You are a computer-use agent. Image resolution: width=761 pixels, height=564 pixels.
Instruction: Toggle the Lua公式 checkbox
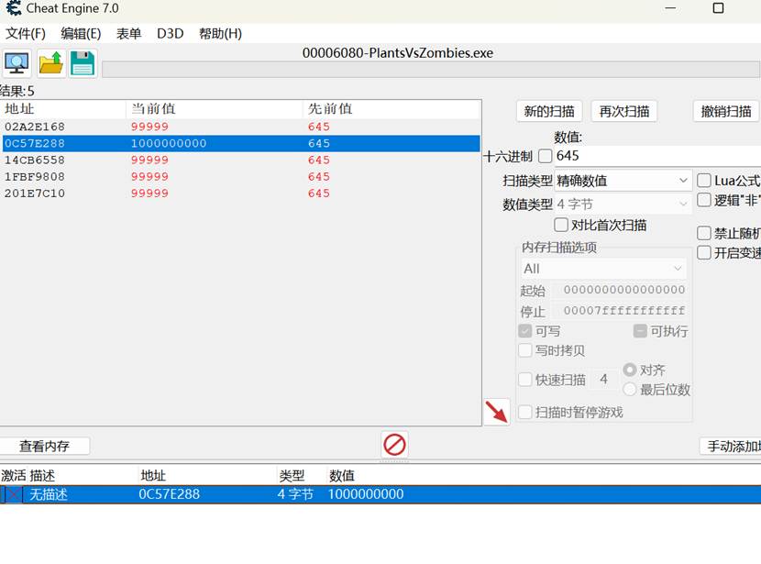(704, 181)
